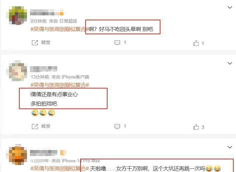Open second commenter's pale avatar

pyautogui.click(x=17, y=71)
